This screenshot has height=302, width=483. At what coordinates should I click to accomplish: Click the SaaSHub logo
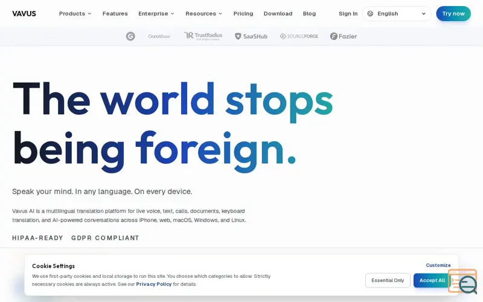pos(251,36)
